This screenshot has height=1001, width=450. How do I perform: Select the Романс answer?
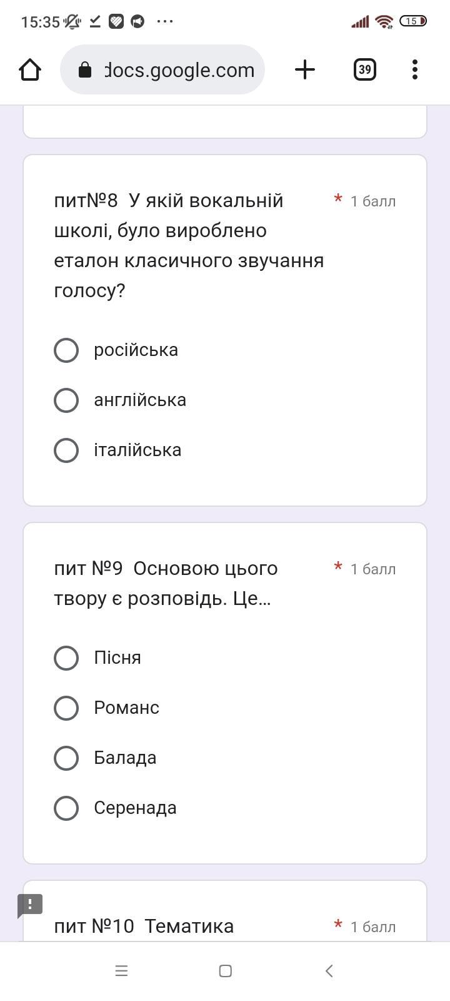coord(66,708)
